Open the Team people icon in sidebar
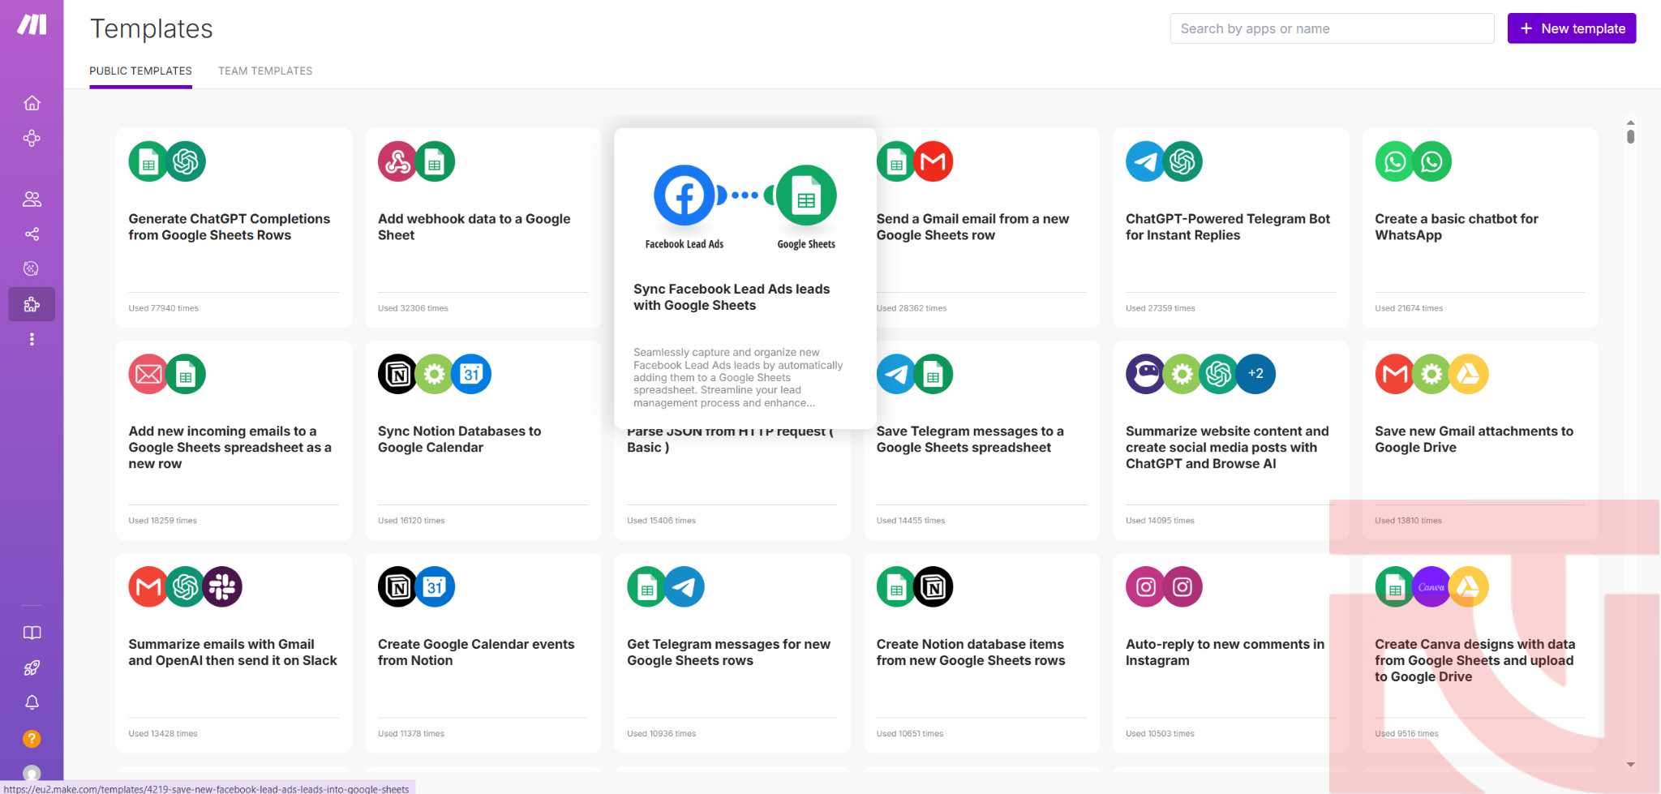This screenshot has width=1661, height=794. tap(32, 199)
